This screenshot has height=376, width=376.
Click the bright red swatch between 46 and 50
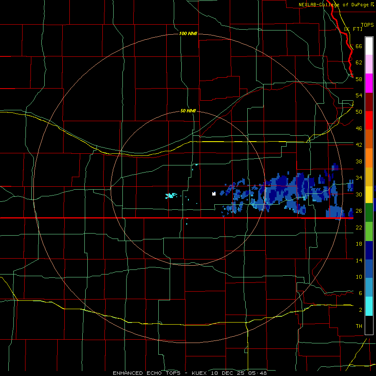(x=369, y=120)
